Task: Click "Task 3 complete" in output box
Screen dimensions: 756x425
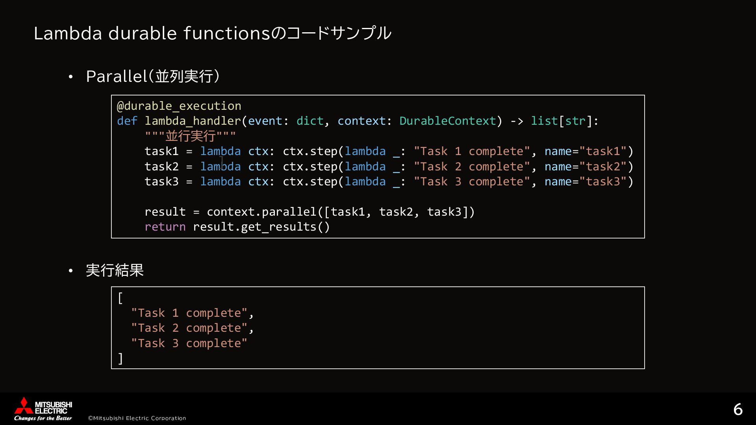Action: coord(189,343)
